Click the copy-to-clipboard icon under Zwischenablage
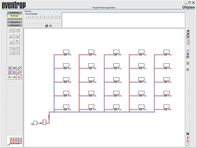This screenshot has height=148, width=197. (47, 26)
